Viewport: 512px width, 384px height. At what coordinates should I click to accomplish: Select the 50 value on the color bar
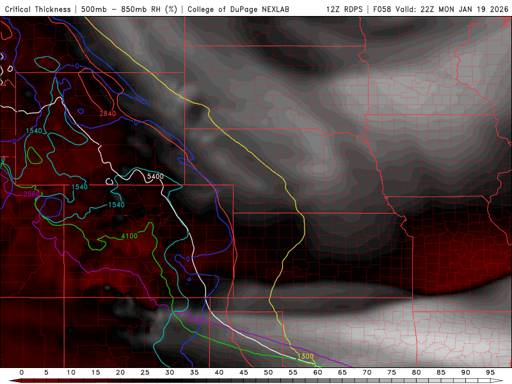[268, 372]
